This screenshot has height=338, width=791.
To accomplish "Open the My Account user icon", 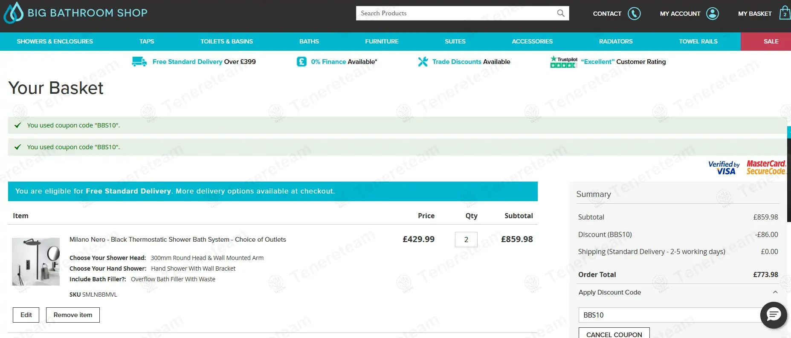I will click(712, 14).
